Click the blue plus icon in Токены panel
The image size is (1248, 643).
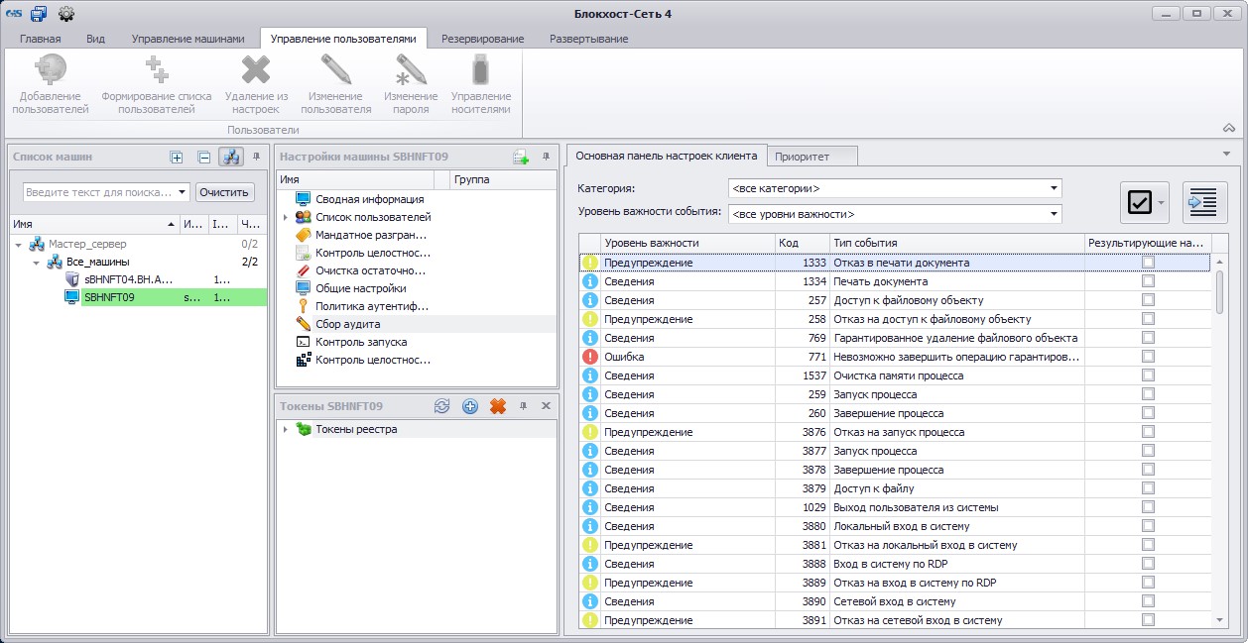pos(470,406)
